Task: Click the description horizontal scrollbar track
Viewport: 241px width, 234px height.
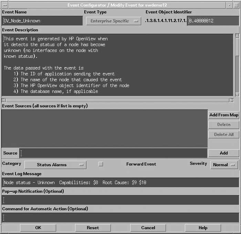Action: click(x=117, y=100)
